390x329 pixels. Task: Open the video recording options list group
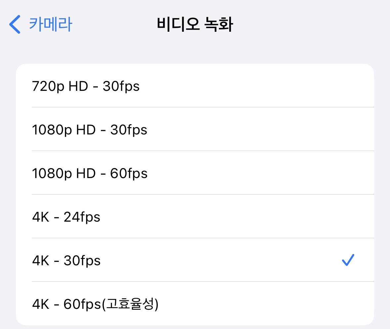[195, 195]
